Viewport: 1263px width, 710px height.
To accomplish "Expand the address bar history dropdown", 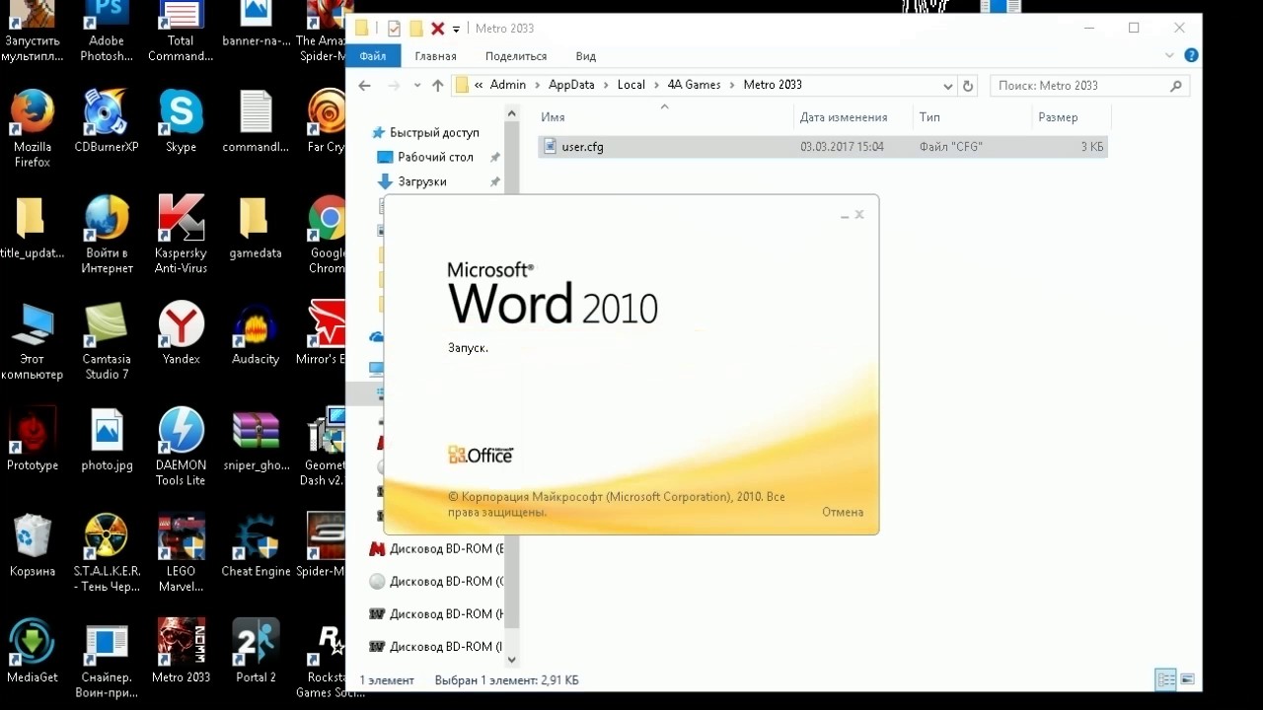I will [948, 86].
